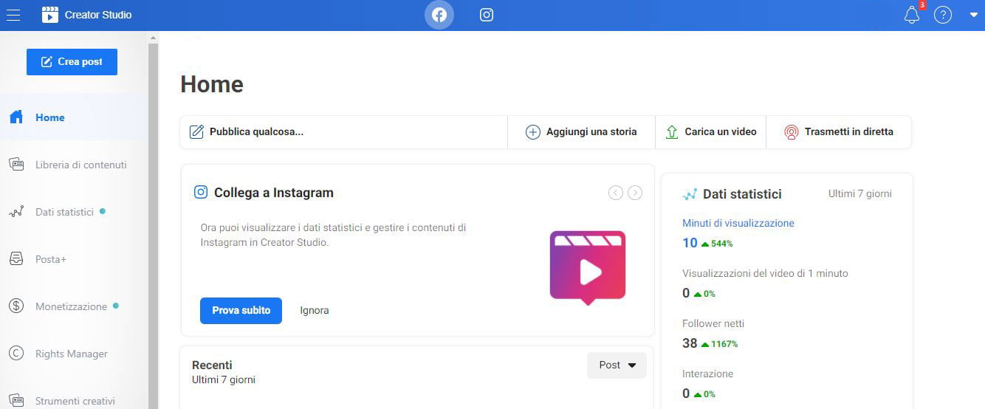Switch to the Facebook platform icon
The height and width of the screenshot is (409, 985).
point(439,15)
